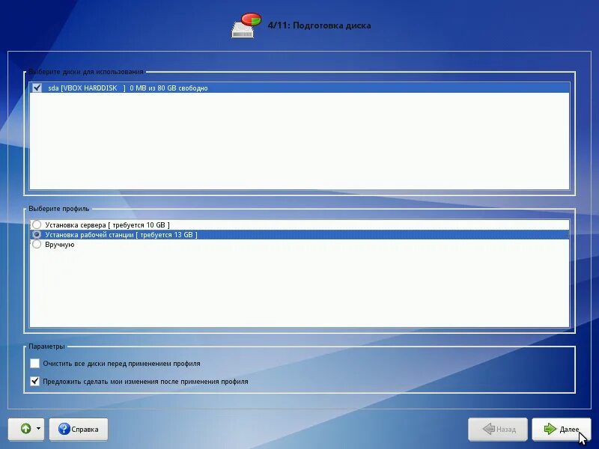Viewport: 599px width, 449px height.
Task: Click the grey Назад back button
Action: coord(498,429)
